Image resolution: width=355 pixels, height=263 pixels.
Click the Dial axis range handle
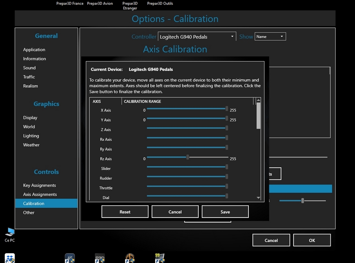point(226,196)
